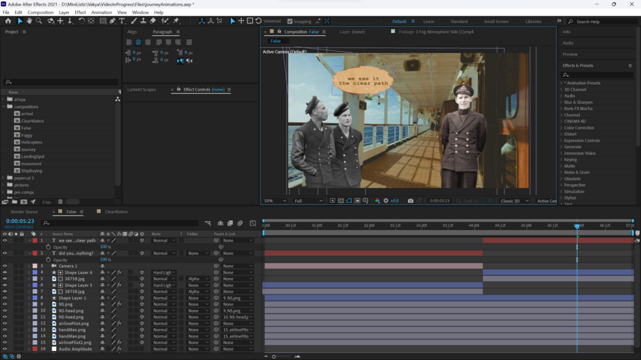Screen dimensions: 641x360
Task: Open Libraries workspace
Action: (x=533, y=22)
